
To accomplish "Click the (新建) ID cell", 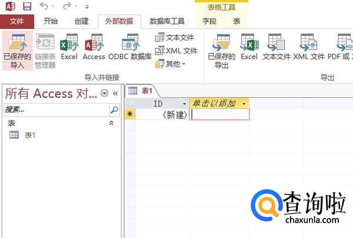I will click(162, 114).
